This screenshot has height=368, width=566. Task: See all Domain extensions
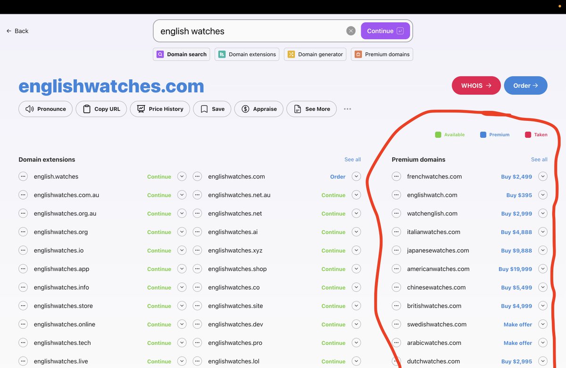[x=352, y=159]
